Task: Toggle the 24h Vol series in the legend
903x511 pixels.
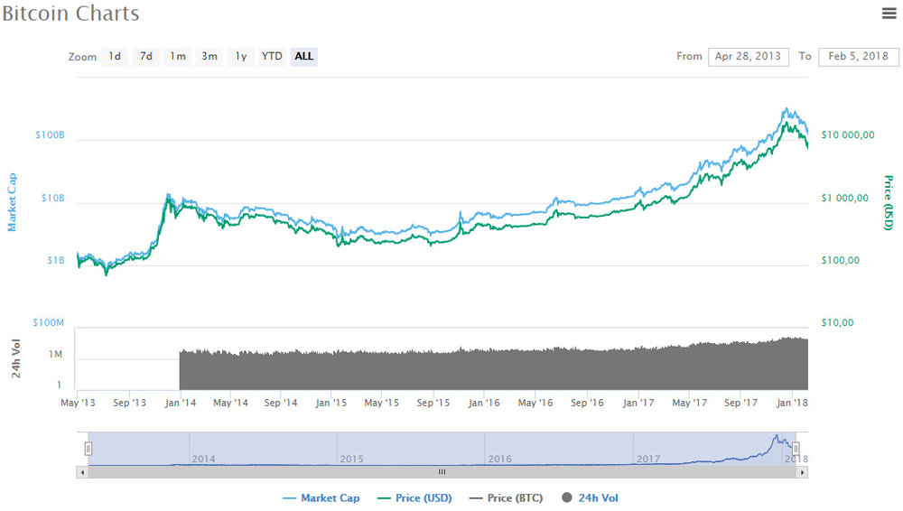Action: 590,497
